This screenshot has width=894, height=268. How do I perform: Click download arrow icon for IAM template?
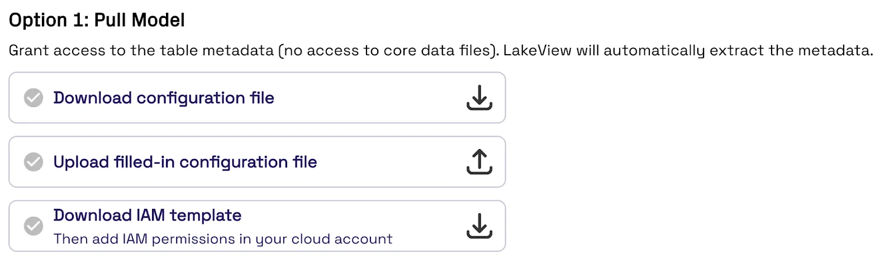[x=479, y=226]
